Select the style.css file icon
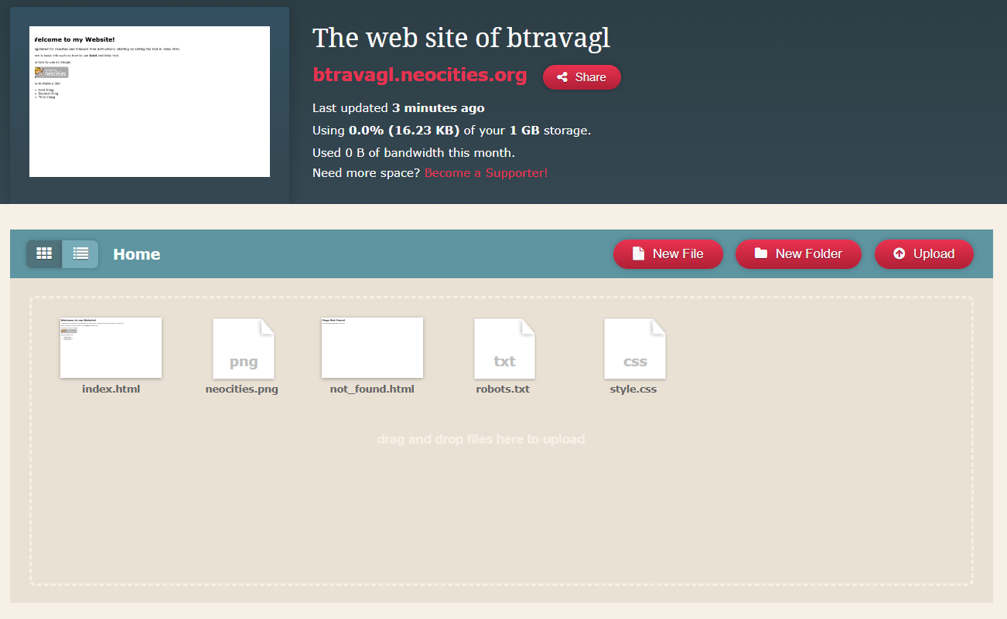 click(x=634, y=348)
